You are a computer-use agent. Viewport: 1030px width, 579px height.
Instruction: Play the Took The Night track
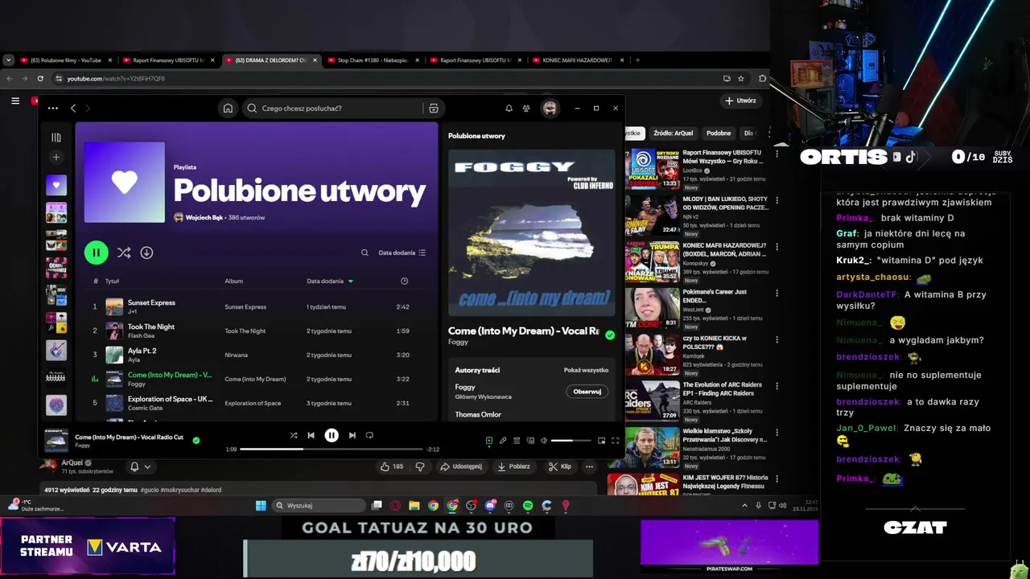257,331
